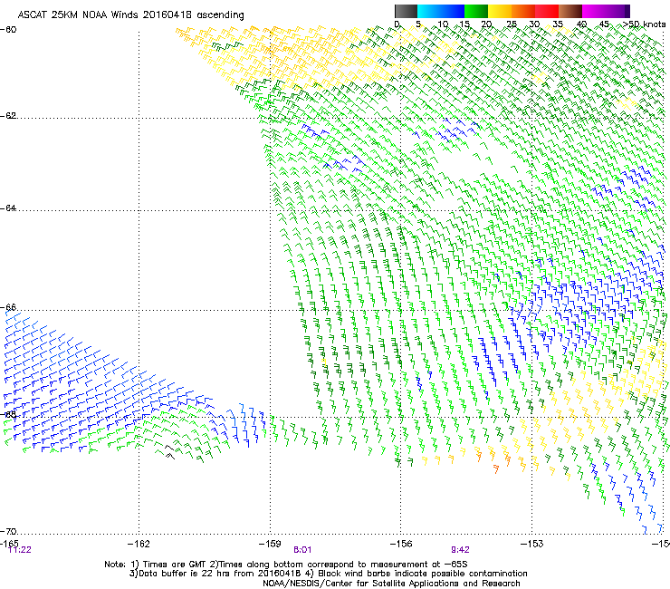The width and height of the screenshot is (670, 589).
Task: Click the purple '11:22' swath time label
Action: tap(20, 550)
